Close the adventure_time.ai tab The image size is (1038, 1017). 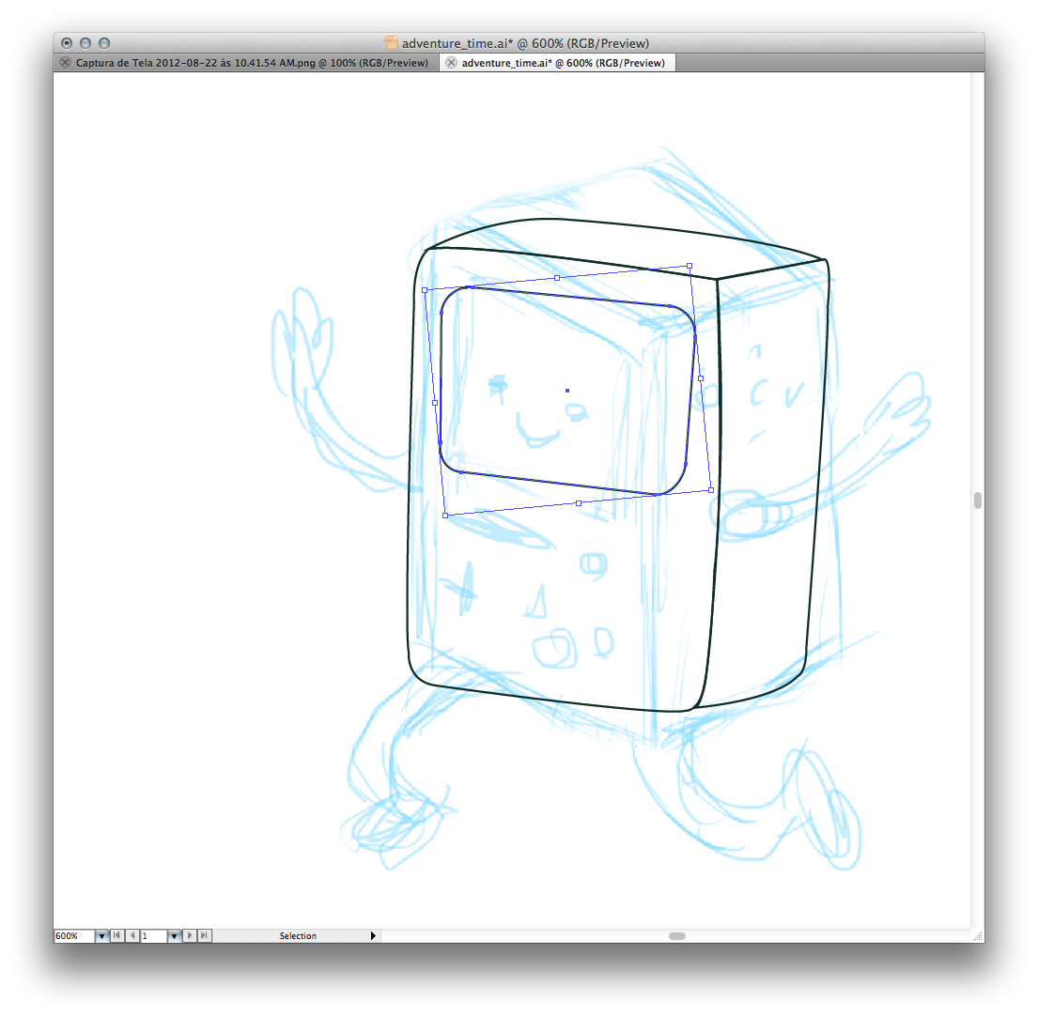click(x=451, y=63)
